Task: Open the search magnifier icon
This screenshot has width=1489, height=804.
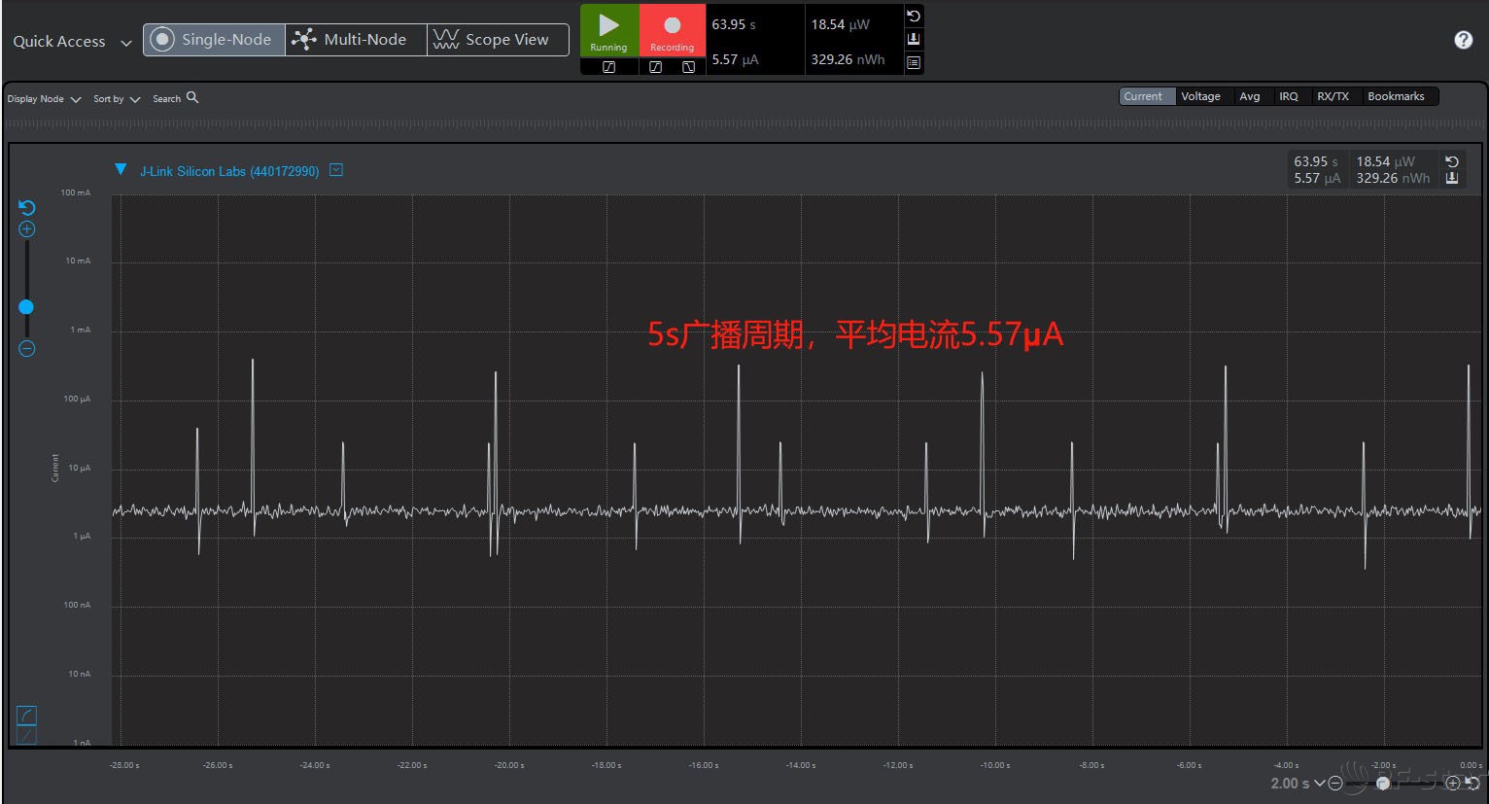Action: (x=192, y=97)
